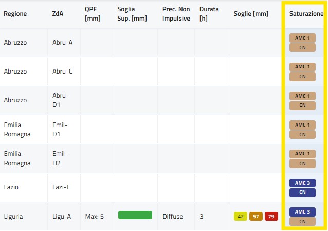Screen dimensions: 328x231
Task: Click the AMC 1 badge in the Emil-H2 row
Action: click(302, 153)
